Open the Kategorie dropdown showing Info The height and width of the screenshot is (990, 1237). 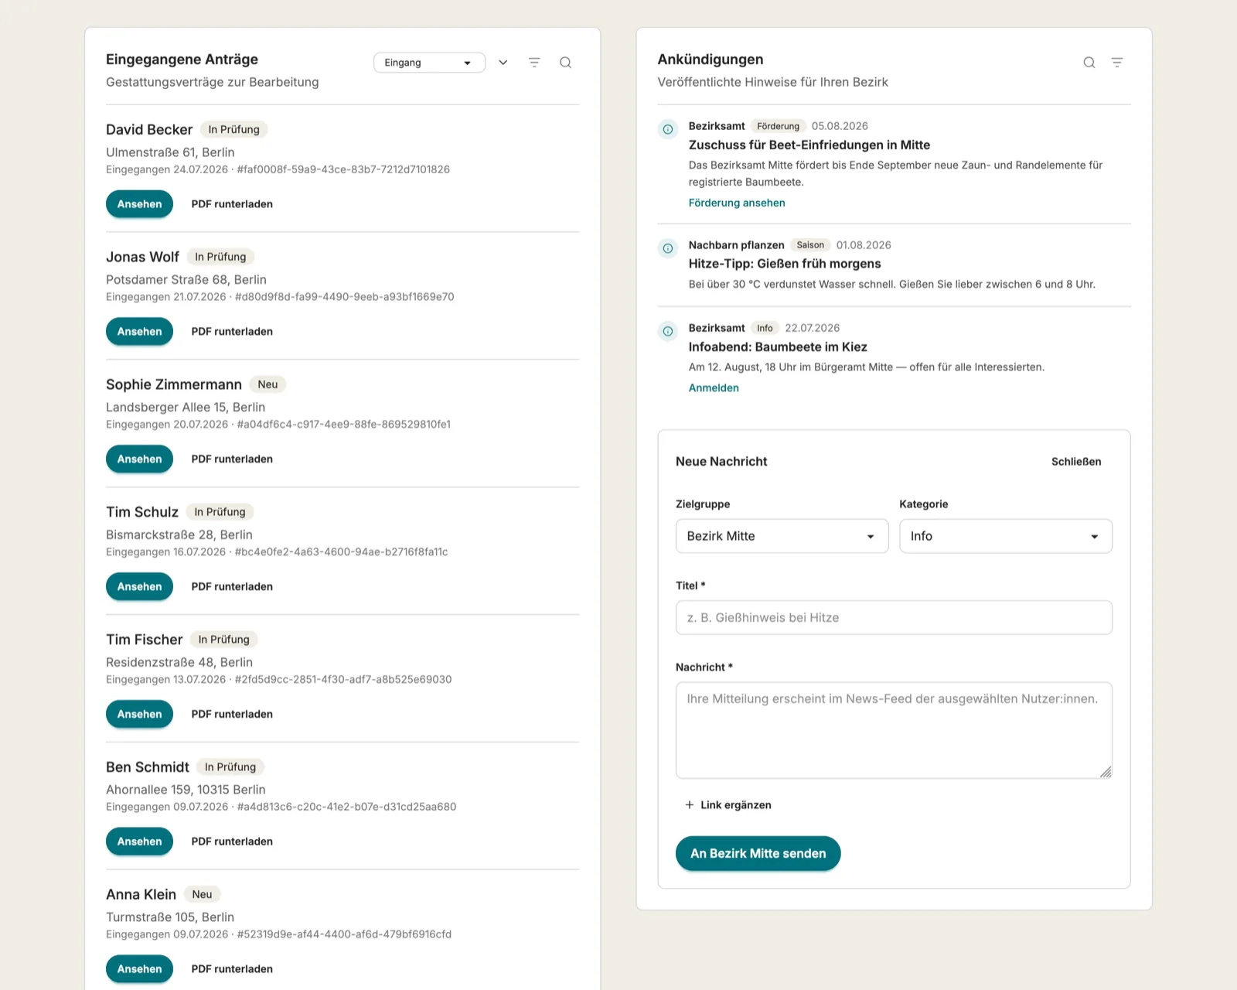click(x=1005, y=536)
